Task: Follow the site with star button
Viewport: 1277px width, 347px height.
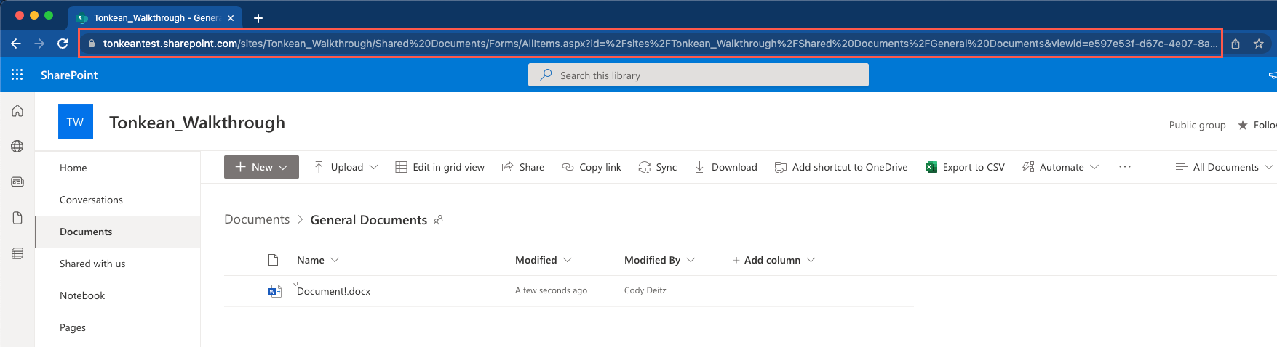Action: coord(1257,125)
